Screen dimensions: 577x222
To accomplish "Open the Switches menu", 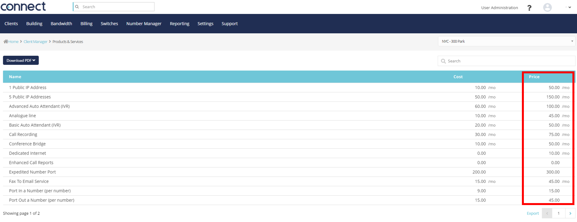I will click(109, 24).
